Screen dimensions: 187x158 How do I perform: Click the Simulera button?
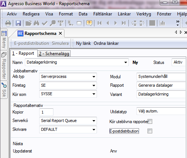(60, 43)
